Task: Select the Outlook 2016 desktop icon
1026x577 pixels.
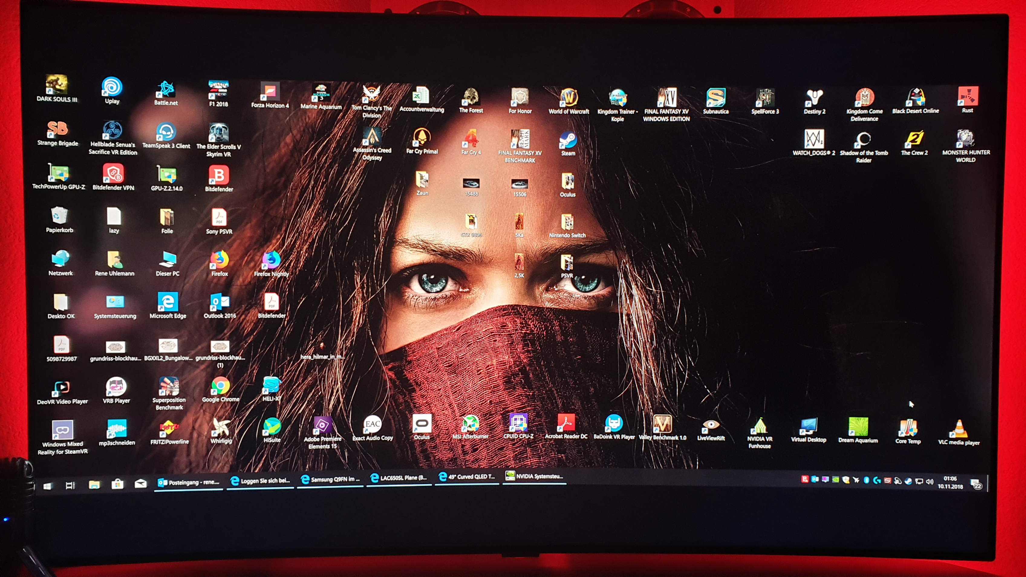Action: pos(220,306)
